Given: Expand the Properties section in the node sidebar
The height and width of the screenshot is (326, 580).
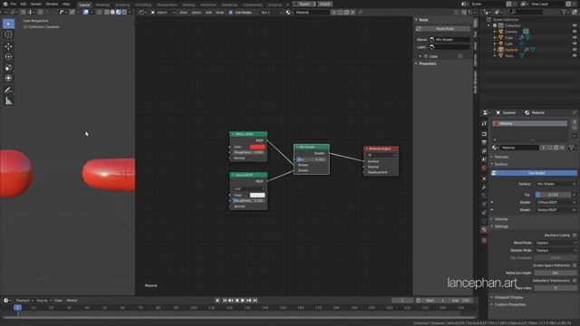Looking at the screenshot, I should click(x=427, y=64).
